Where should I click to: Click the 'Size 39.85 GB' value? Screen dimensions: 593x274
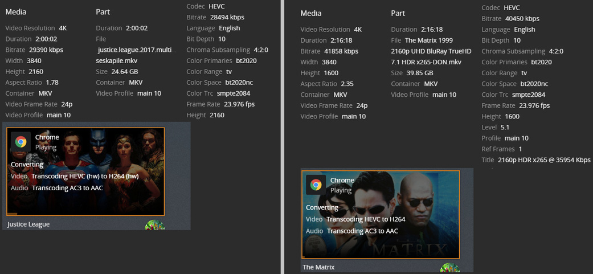412,73
